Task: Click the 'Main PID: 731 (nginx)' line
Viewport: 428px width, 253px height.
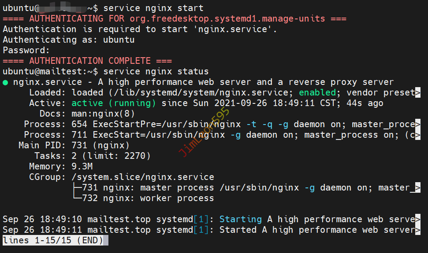Action: click(x=74, y=146)
